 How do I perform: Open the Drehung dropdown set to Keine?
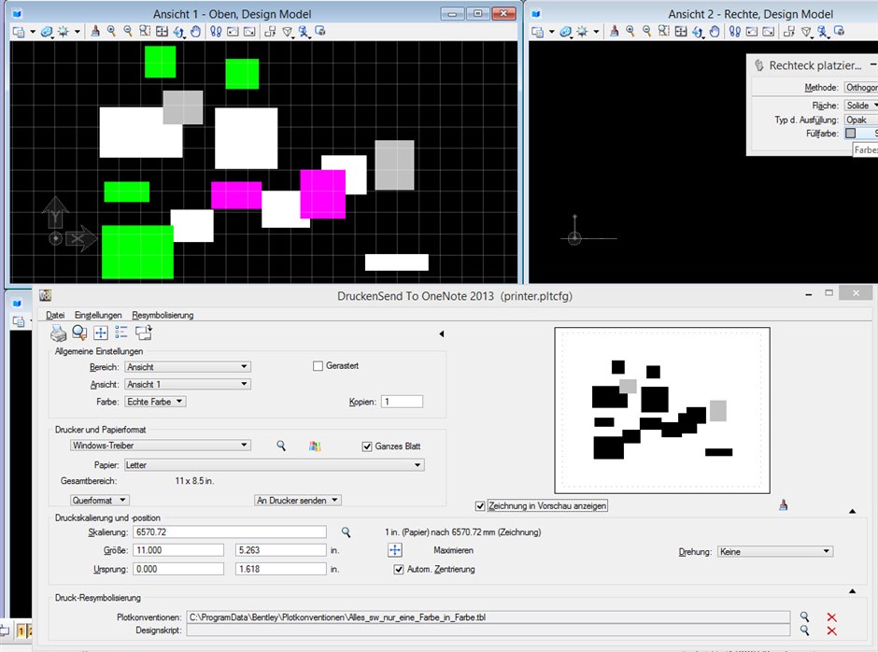775,552
